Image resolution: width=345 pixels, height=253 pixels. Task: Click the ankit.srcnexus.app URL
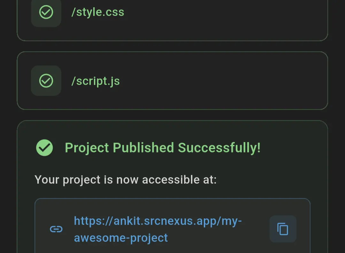click(x=158, y=221)
